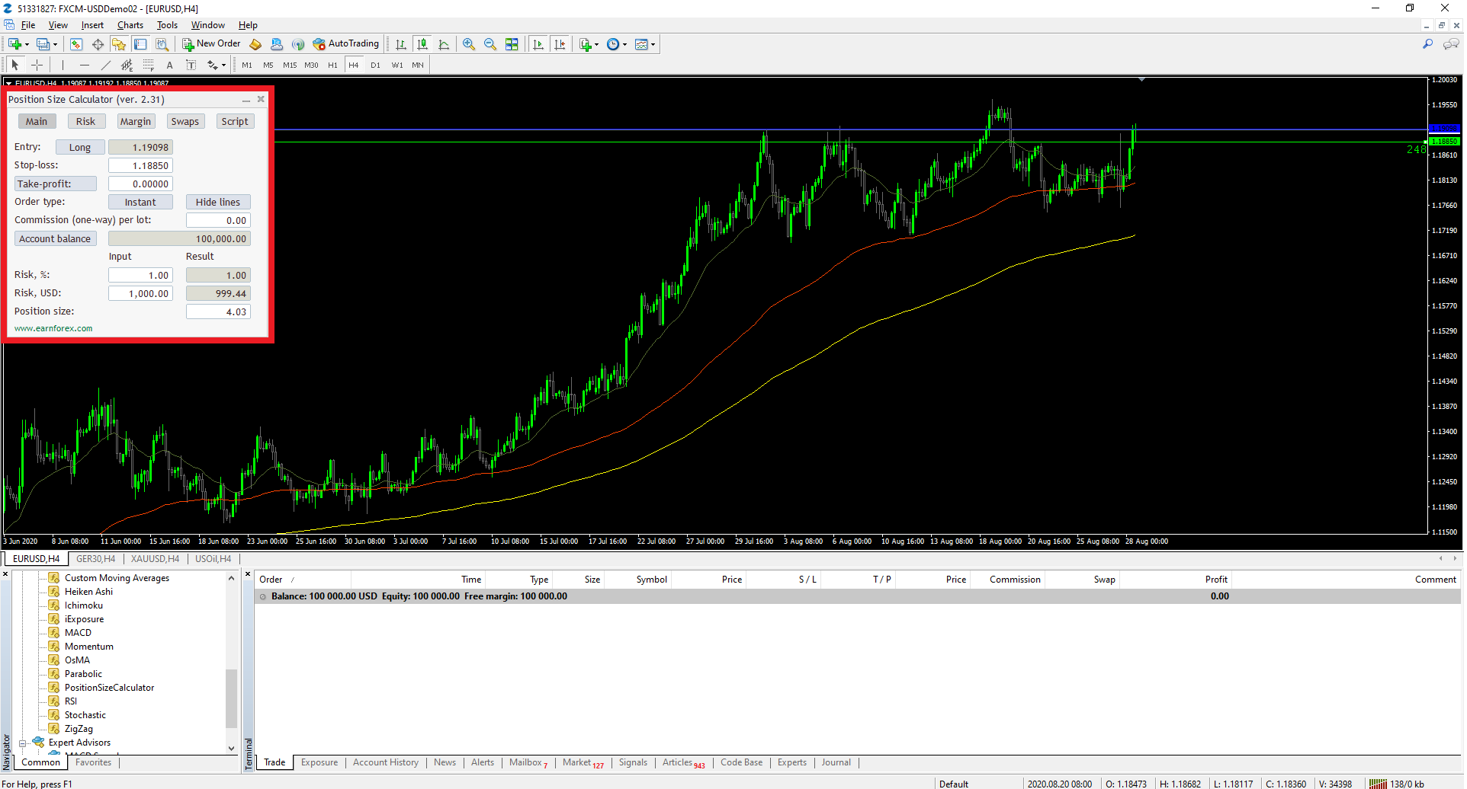
Task: Open the Periodicity clock dropdown arrow
Action: [625, 45]
